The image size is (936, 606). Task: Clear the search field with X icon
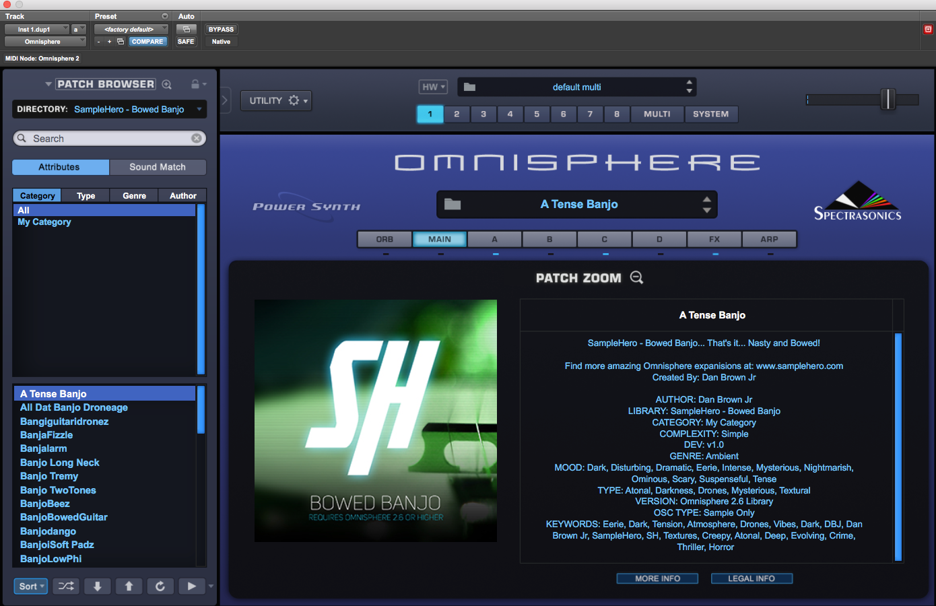coord(196,139)
